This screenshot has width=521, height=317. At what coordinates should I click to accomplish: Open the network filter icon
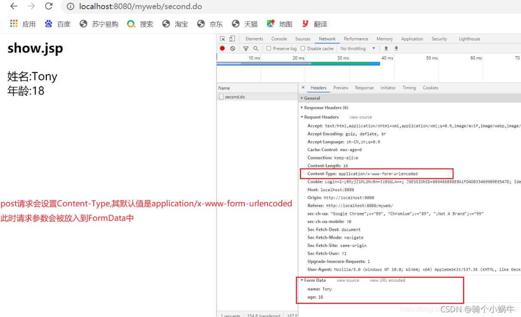point(245,48)
